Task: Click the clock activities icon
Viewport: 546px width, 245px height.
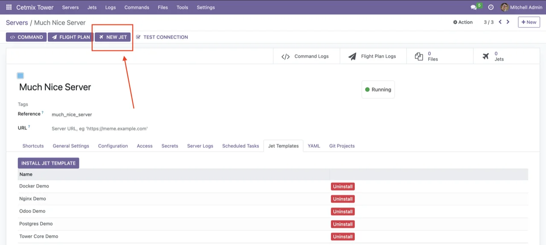Action: tap(491, 7)
